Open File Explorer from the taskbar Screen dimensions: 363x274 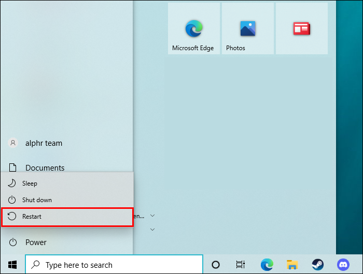tap(292, 265)
